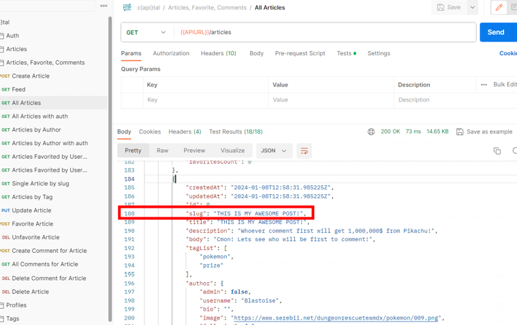
Task: Click the "Articles, Favorite, Comments" breadcrumb
Action: click(x=207, y=7)
